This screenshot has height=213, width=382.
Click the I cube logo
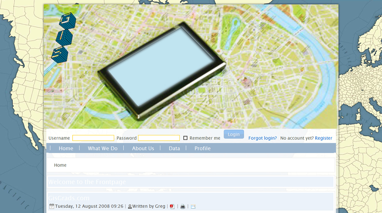pyautogui.click(x=64, y=37)
